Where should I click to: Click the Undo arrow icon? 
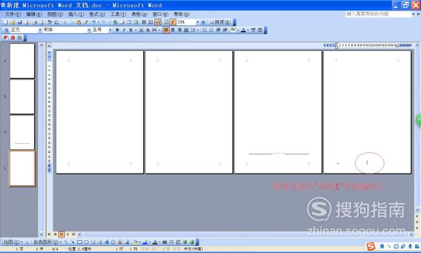pyautogui.click(x=94, y=22)
